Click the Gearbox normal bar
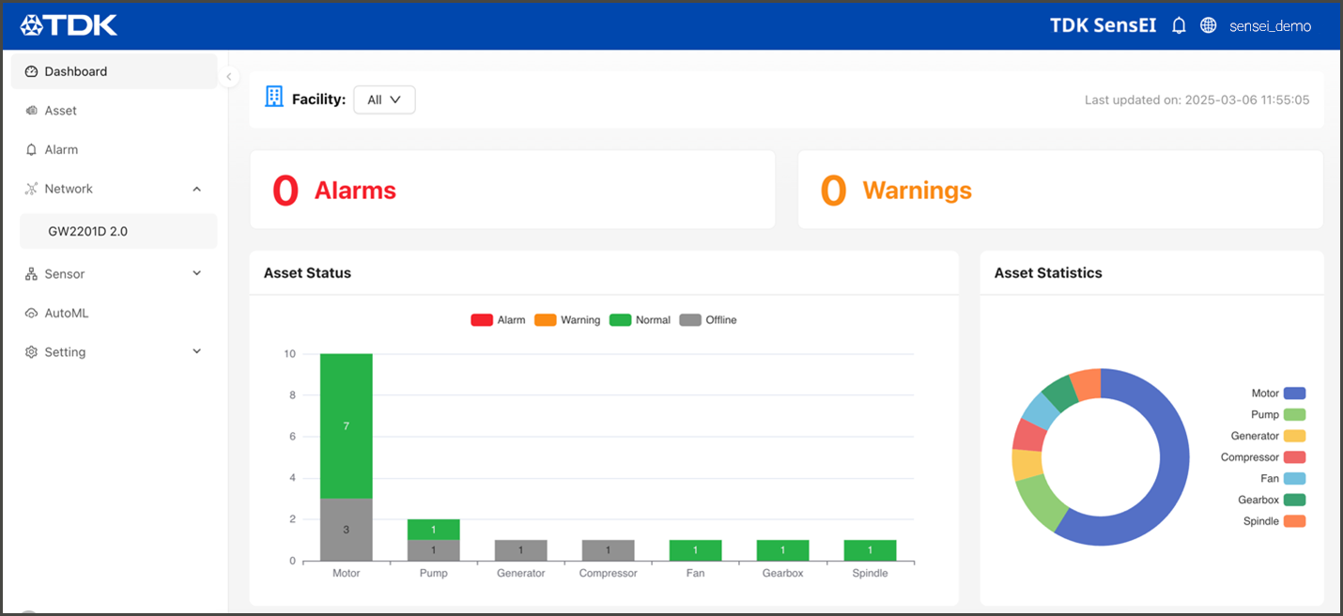 tap(782, 550)
